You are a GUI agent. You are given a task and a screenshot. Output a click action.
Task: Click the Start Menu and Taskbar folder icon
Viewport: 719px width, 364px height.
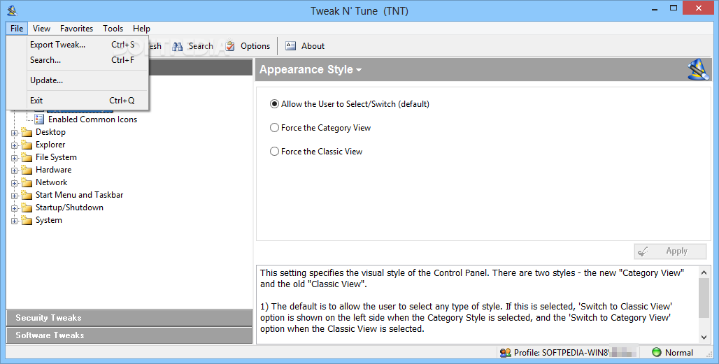coord(27,195)
